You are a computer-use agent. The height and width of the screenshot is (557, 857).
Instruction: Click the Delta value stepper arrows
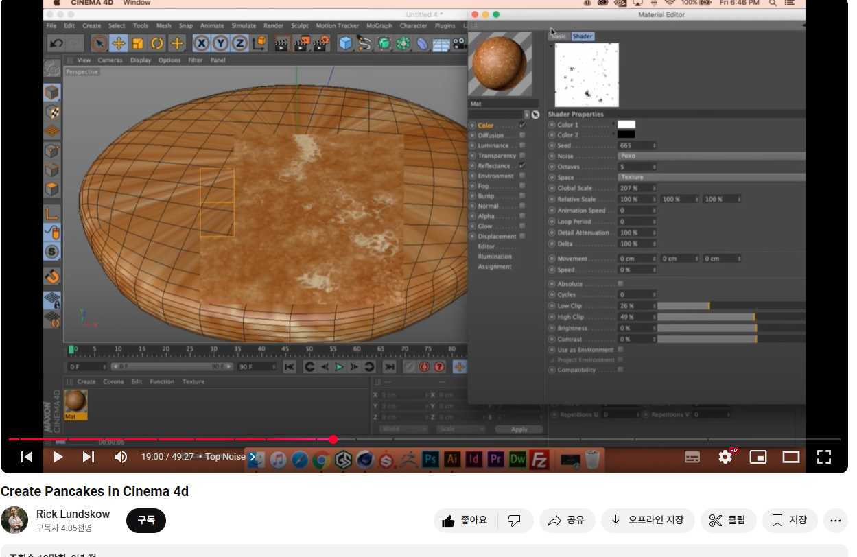coord(655,244)
